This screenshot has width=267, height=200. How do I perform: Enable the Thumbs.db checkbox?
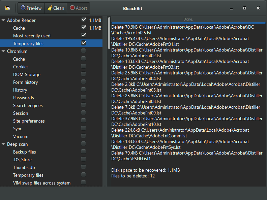pos(84,167)
